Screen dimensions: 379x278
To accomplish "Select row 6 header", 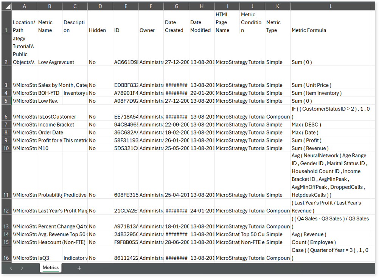I will coord(6,113).
